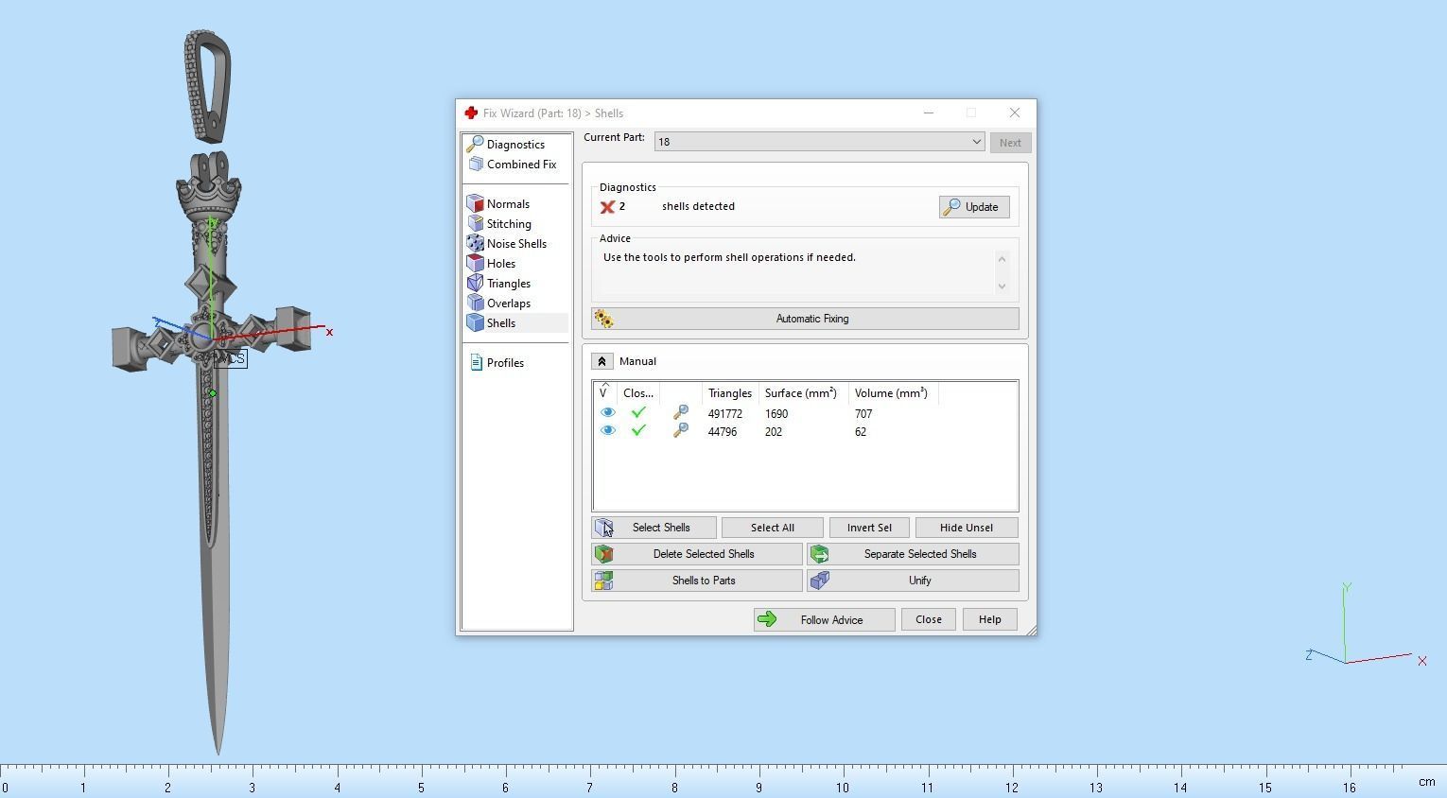Image resolution: width=1447 pixels, height=798 pixels.
Task: Delete Selected Shells
Action: point(697,554)
